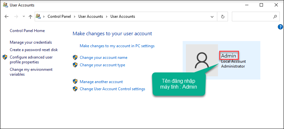
Task: Click shield icon beside Manage another account
Action: (75, 81)
